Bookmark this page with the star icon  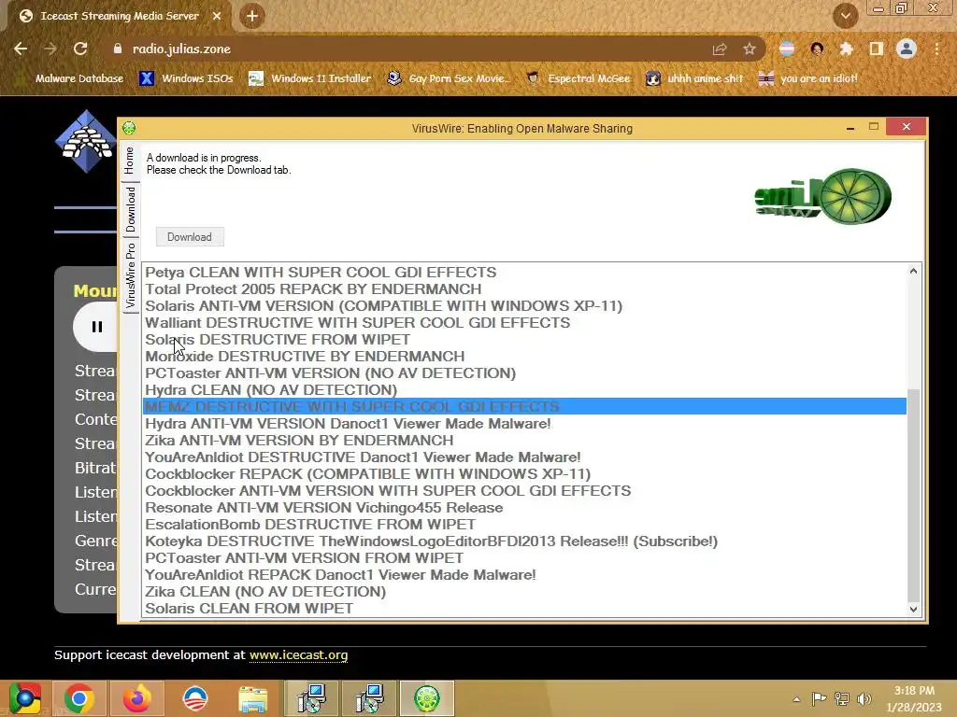[x=750, y=49]
